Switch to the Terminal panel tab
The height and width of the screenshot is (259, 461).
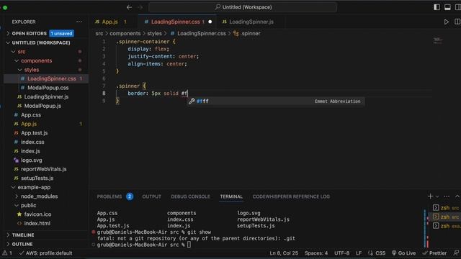231,196
